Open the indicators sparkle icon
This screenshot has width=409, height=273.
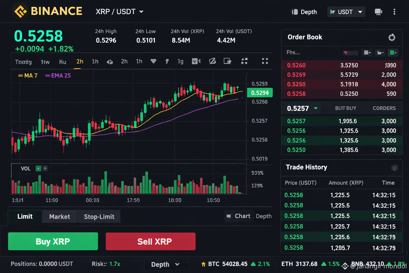click(x=244, y=61)
